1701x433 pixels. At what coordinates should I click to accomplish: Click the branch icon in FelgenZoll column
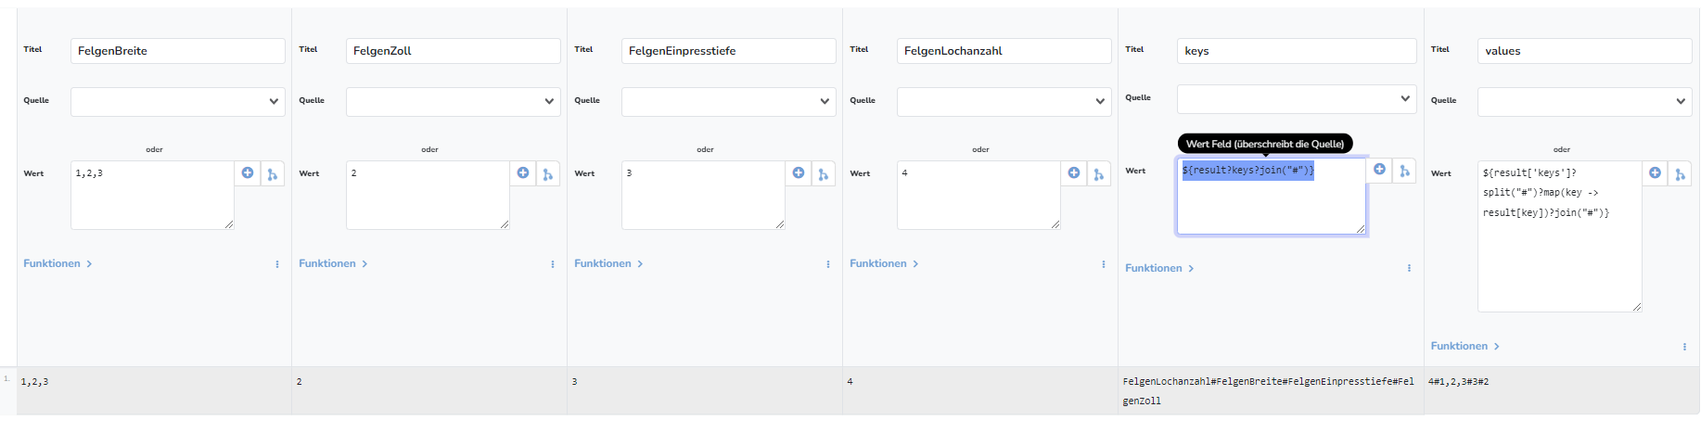click(x=548, y=173)
